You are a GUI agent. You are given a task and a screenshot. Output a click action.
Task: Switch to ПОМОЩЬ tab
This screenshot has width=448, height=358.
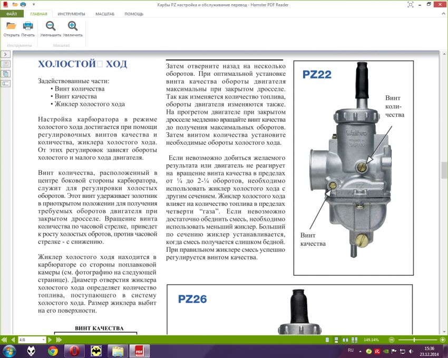point(134,14)
